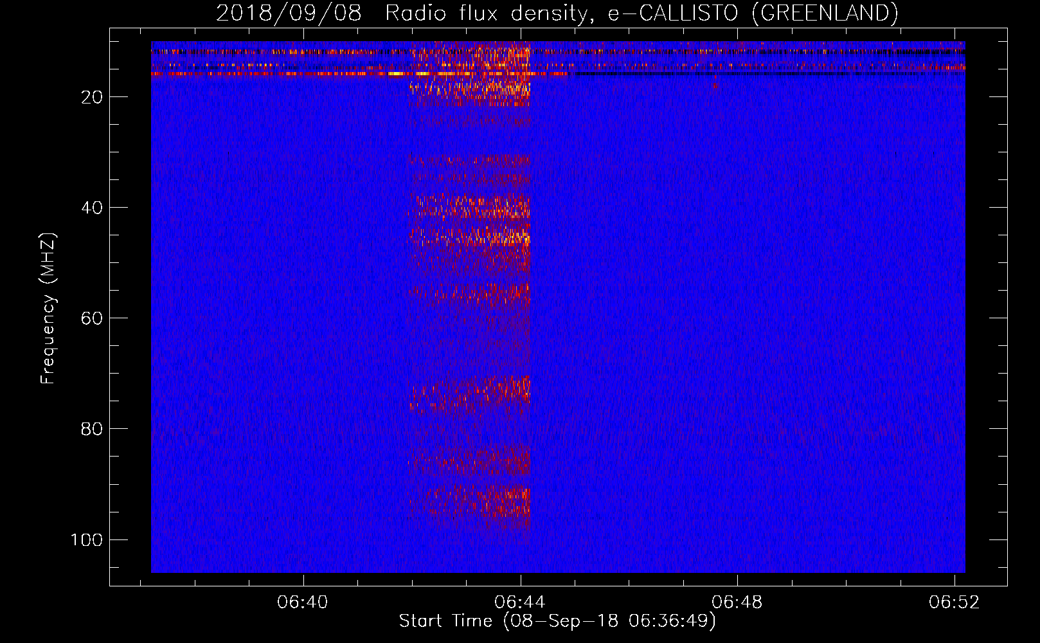
Task: Click the 60 frequency tick label
Action: pyautogui.click(x=92, y=318)
